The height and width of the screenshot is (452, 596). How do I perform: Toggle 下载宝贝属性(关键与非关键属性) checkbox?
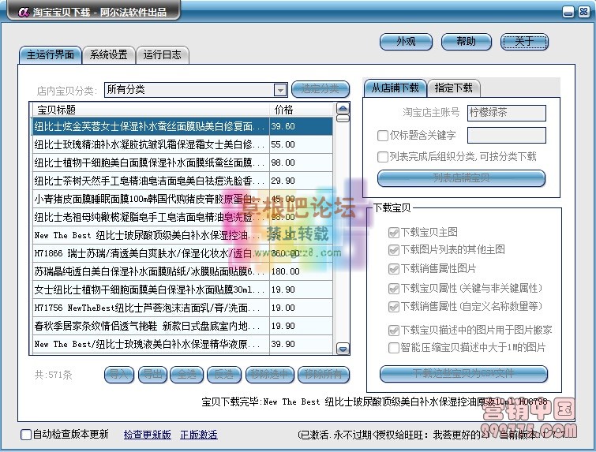394,288
